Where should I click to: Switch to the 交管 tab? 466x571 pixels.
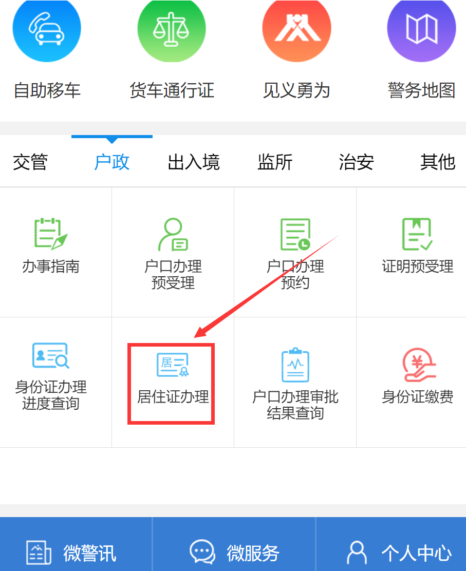point(30,162)
